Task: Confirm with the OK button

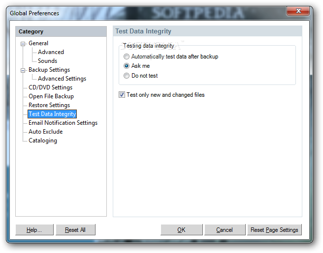Action: point(182,229)
